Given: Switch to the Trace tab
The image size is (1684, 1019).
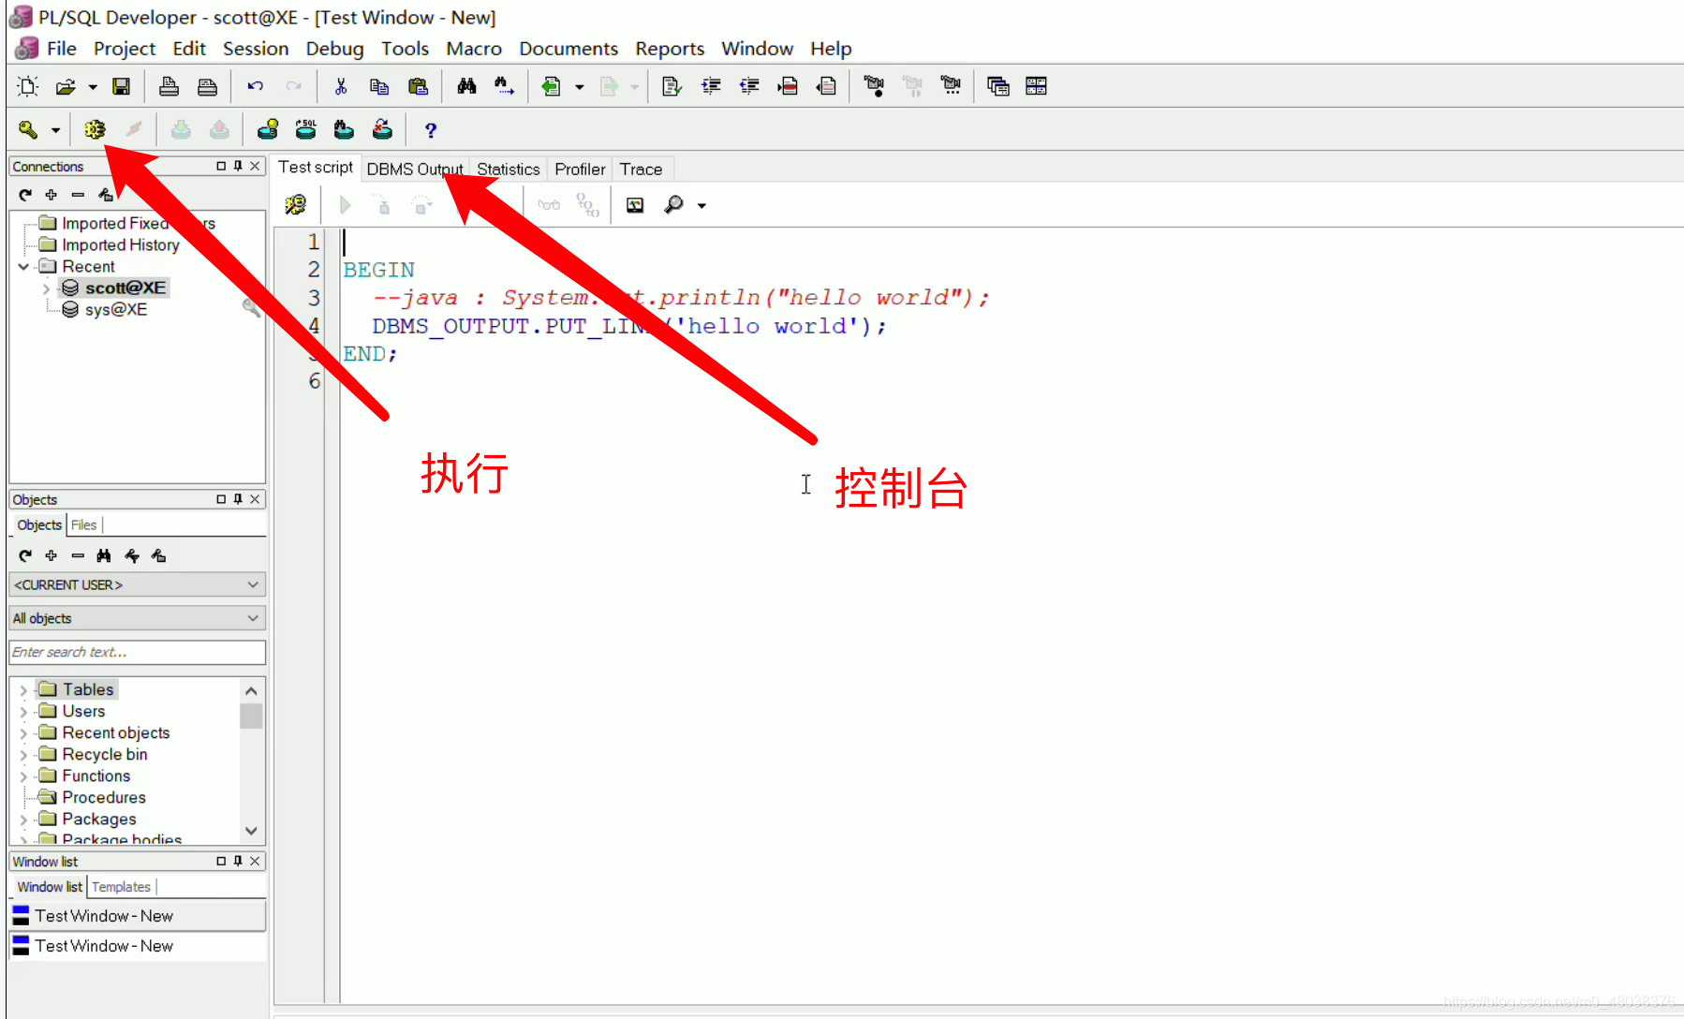Looking at the screenshot, I should click(641, 169).
